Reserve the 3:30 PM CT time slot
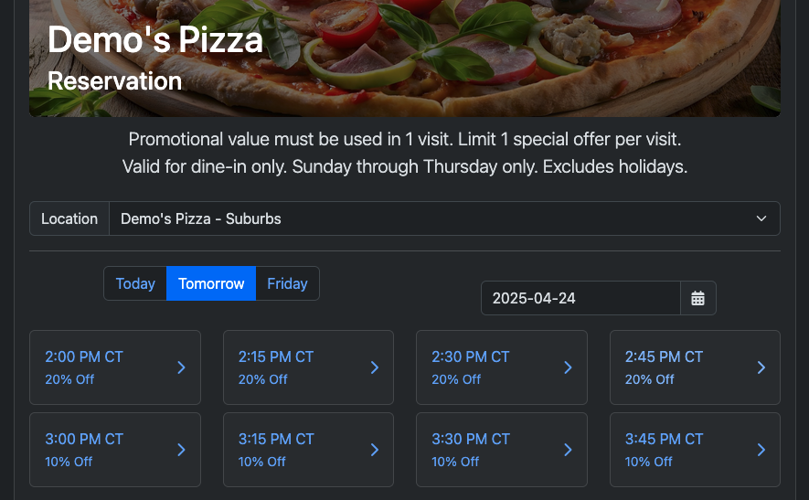The image size is (809, 500). (502, 450)
